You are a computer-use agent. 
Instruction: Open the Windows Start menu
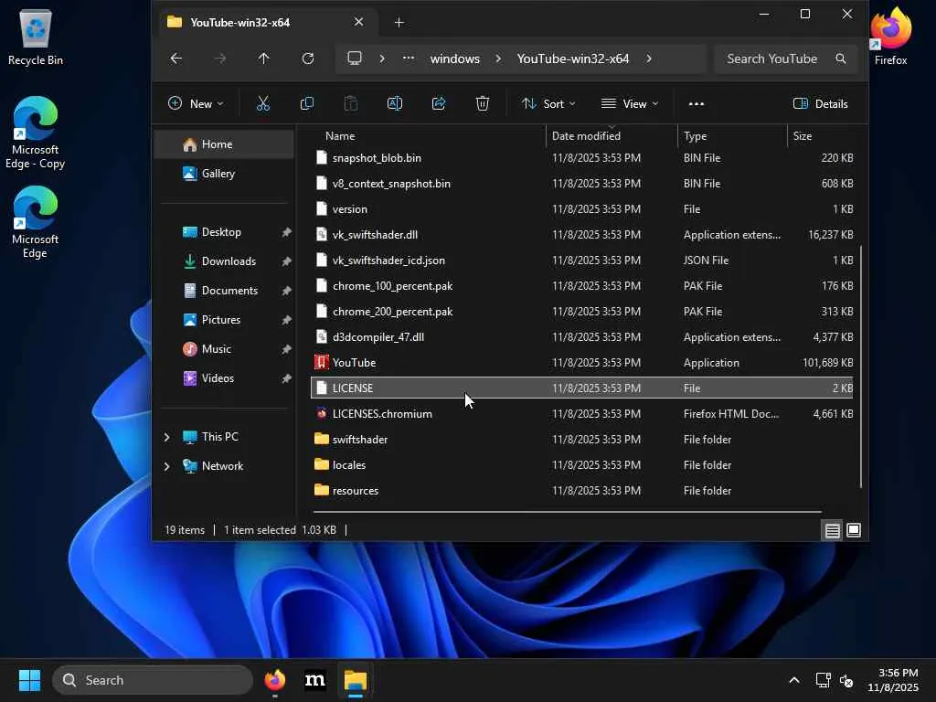click(30, 680)
